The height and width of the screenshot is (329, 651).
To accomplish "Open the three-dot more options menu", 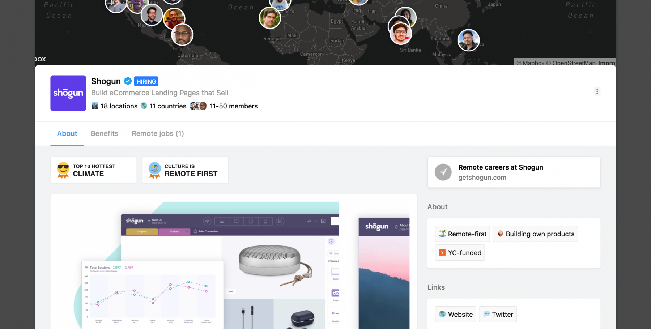I will point(597,91).
